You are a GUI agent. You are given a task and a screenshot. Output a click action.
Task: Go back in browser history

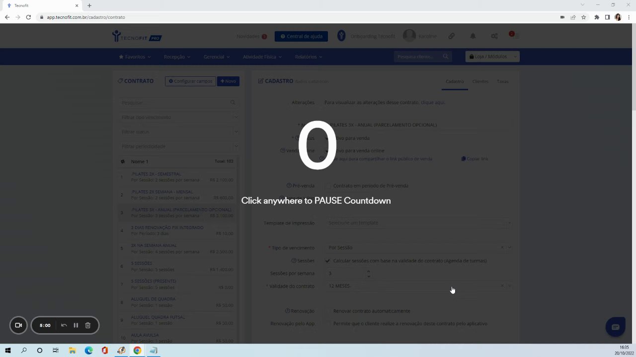click(7, 17)
